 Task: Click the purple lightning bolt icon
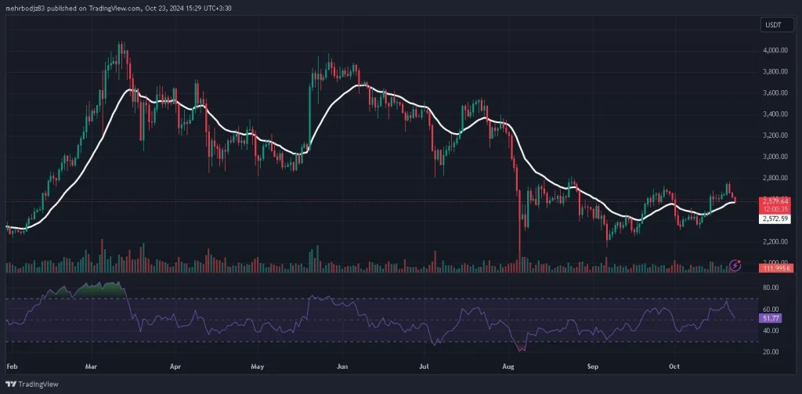click(735, 265)
